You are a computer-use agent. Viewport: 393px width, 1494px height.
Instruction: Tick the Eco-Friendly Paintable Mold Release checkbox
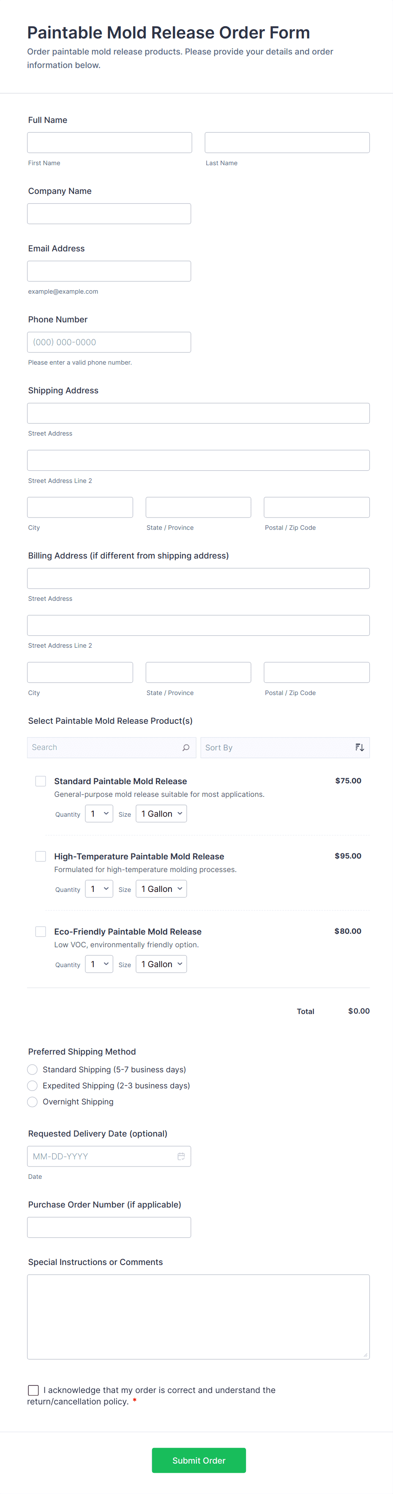(41, 932)
